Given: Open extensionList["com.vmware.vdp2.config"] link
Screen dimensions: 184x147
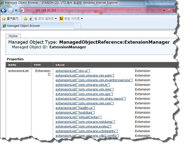Looking at the screenshot, I should coord(87,136).
